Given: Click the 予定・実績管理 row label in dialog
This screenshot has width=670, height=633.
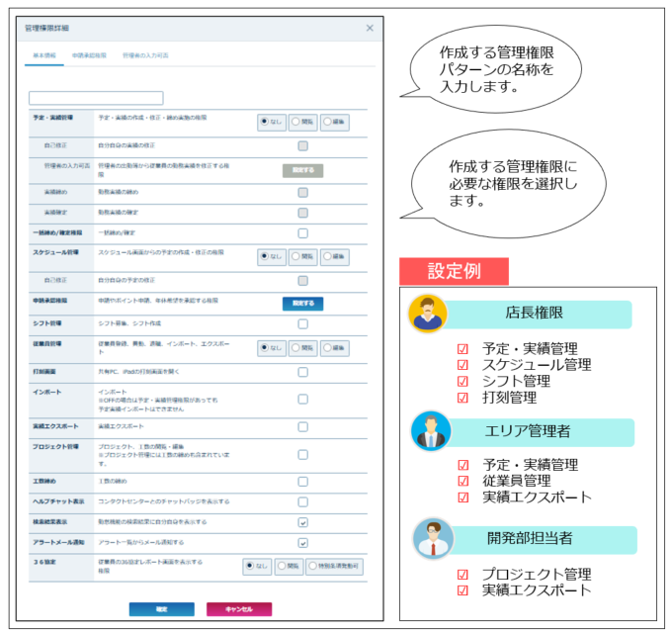Looking at the screenshot, I should point(53,118).
